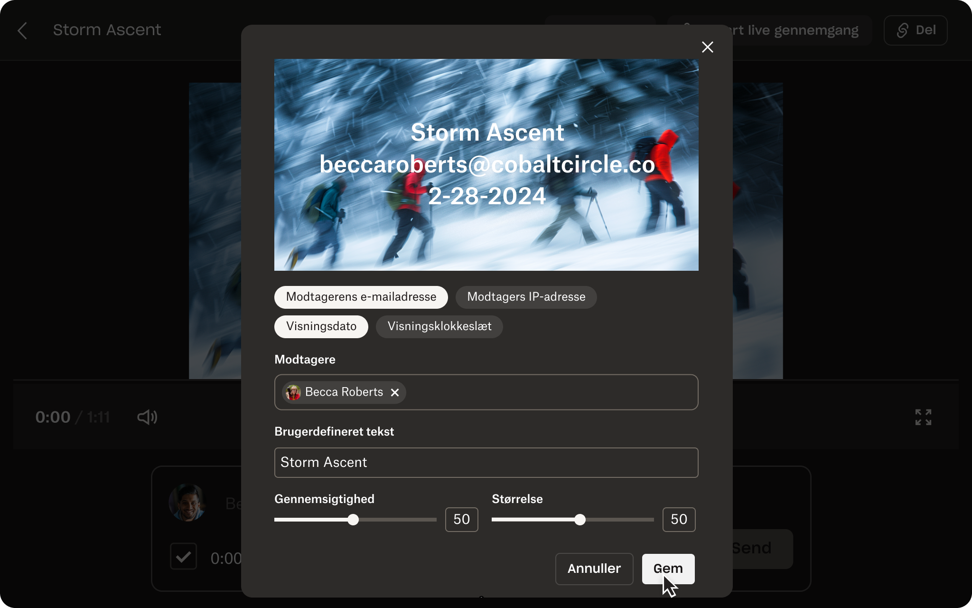Click the 0:00 / 1:11 playback time
972x608 pixels.
click(73, 418)
